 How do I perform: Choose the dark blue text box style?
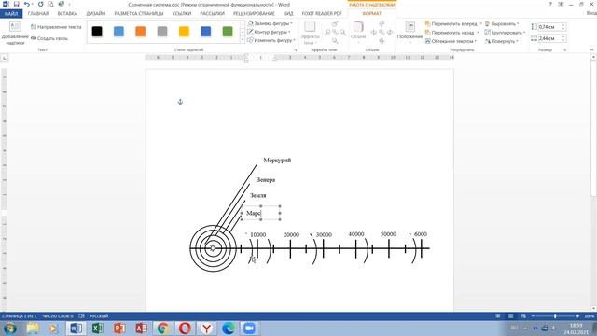[205, 31]
